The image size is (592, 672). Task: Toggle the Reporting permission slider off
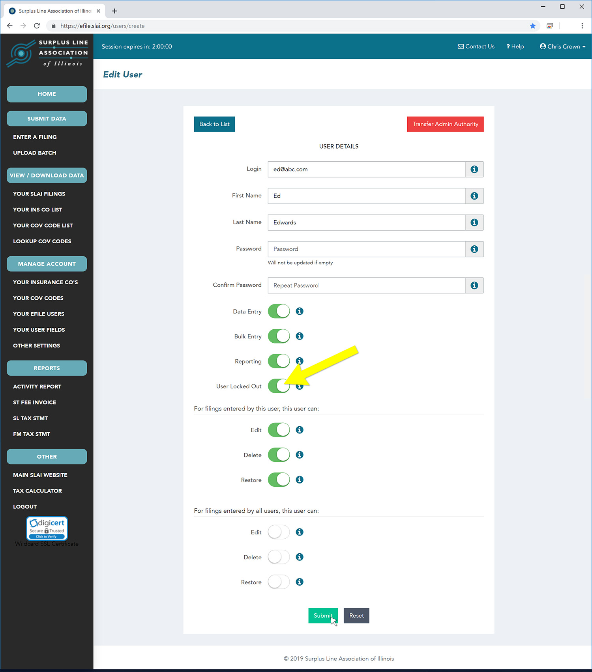(x=279, y=361)
